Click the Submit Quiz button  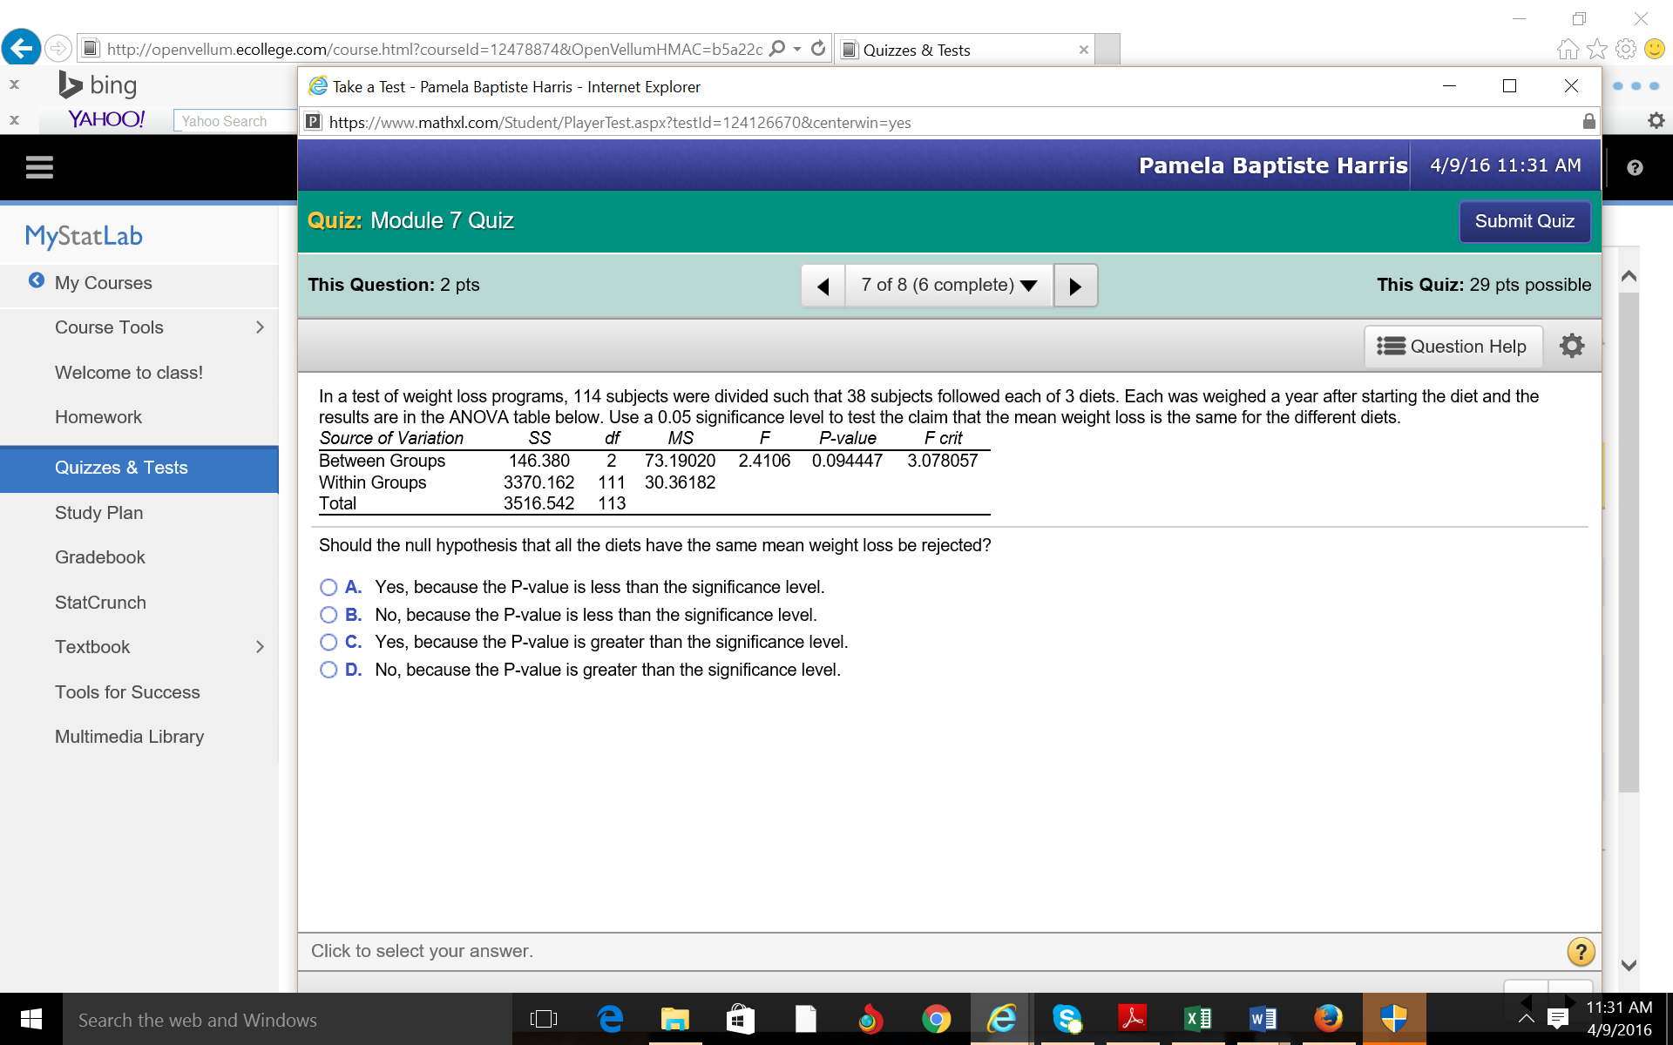tap(1524, 221)
